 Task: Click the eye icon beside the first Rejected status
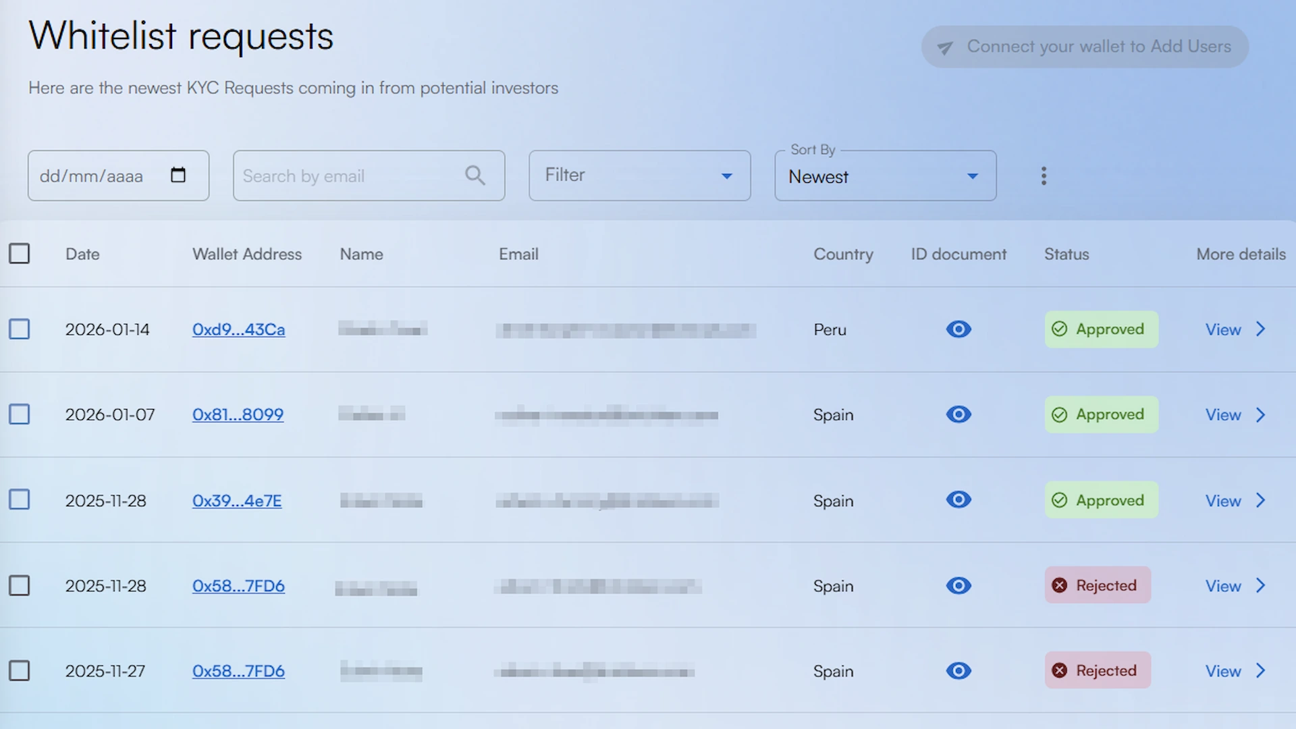[x=958, y=585]
